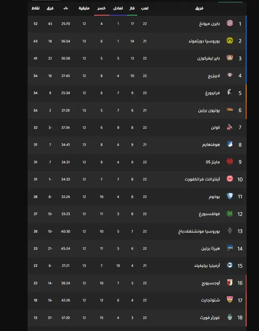This screenshot has width=259, height=331.
Task: Click the Borussia Dortmund yellow crest
Action: (x=230, y=40)
